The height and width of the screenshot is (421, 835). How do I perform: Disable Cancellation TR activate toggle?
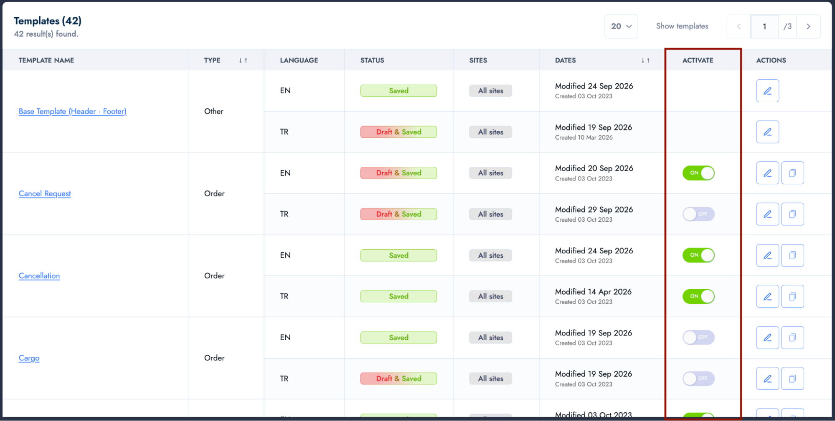tap(698, 296)
